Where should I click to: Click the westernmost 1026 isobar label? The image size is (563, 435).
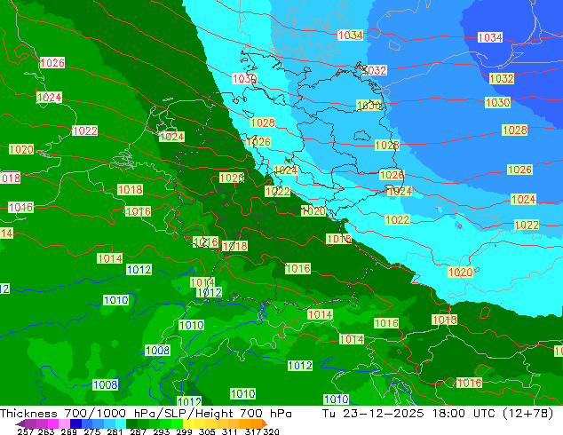(52, 62)
